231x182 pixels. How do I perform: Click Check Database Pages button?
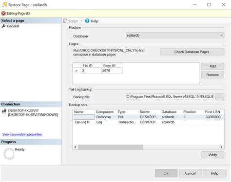tap(192, 52)
